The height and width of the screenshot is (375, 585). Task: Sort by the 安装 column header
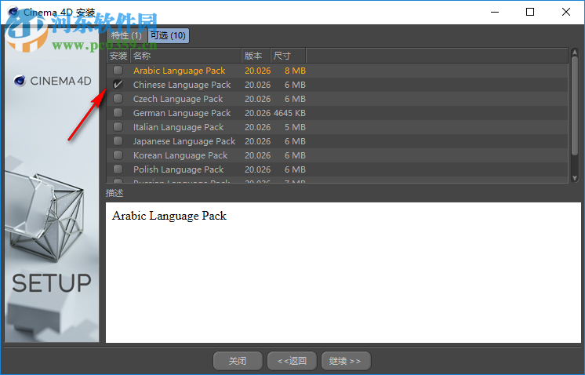(x=118, y=56)
